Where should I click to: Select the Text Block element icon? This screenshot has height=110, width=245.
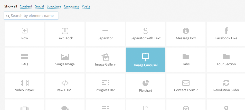[65, 31]
